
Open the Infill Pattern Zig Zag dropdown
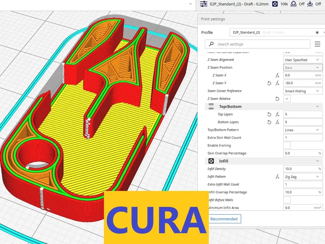[x=303, y=177]
